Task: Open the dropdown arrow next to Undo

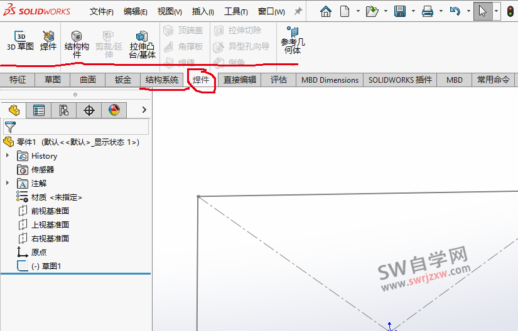Action: click(x=468, y=11)
